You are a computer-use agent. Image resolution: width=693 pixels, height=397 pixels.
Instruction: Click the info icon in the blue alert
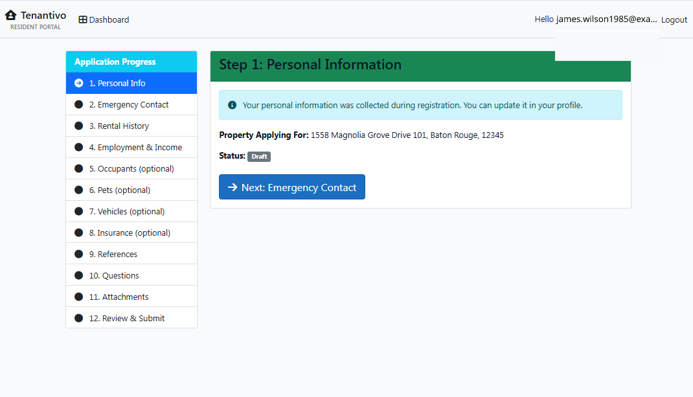click(232, 105)
